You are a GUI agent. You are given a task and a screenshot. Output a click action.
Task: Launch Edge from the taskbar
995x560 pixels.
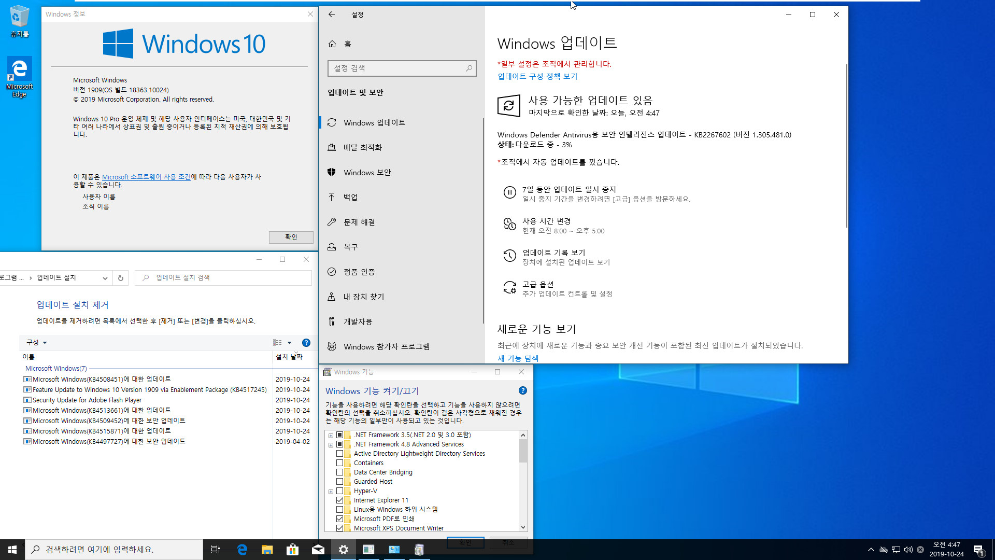(x=241, y=550)
